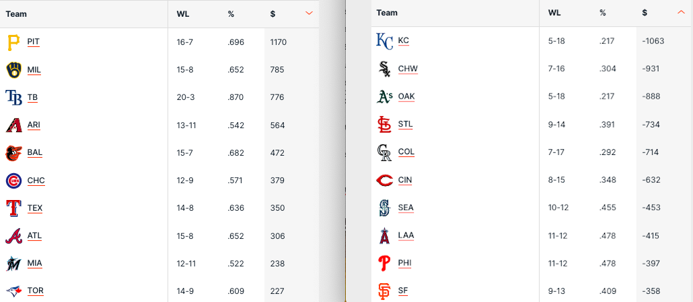This screenshot has width=693, height=302.
Task: Open the TEX team link
Action: pos(35,208)
